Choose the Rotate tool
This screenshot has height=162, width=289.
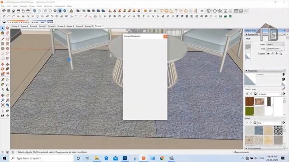pyautogui.click(x=3, y=69)
